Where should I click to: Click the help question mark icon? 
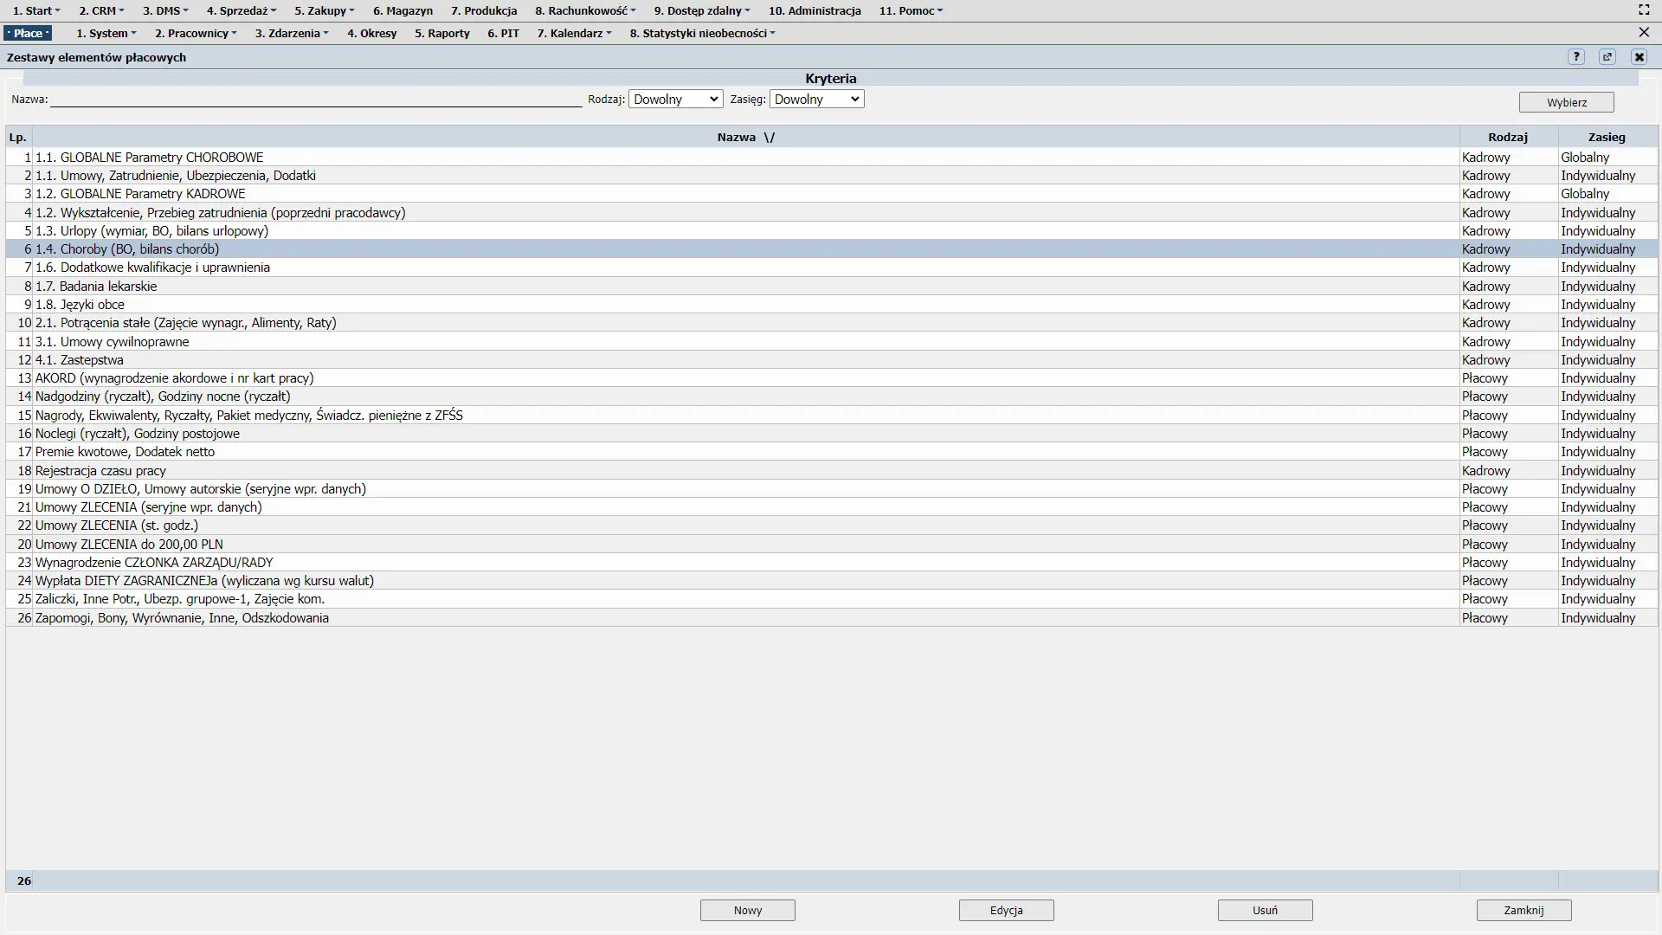click(1576, 57)
